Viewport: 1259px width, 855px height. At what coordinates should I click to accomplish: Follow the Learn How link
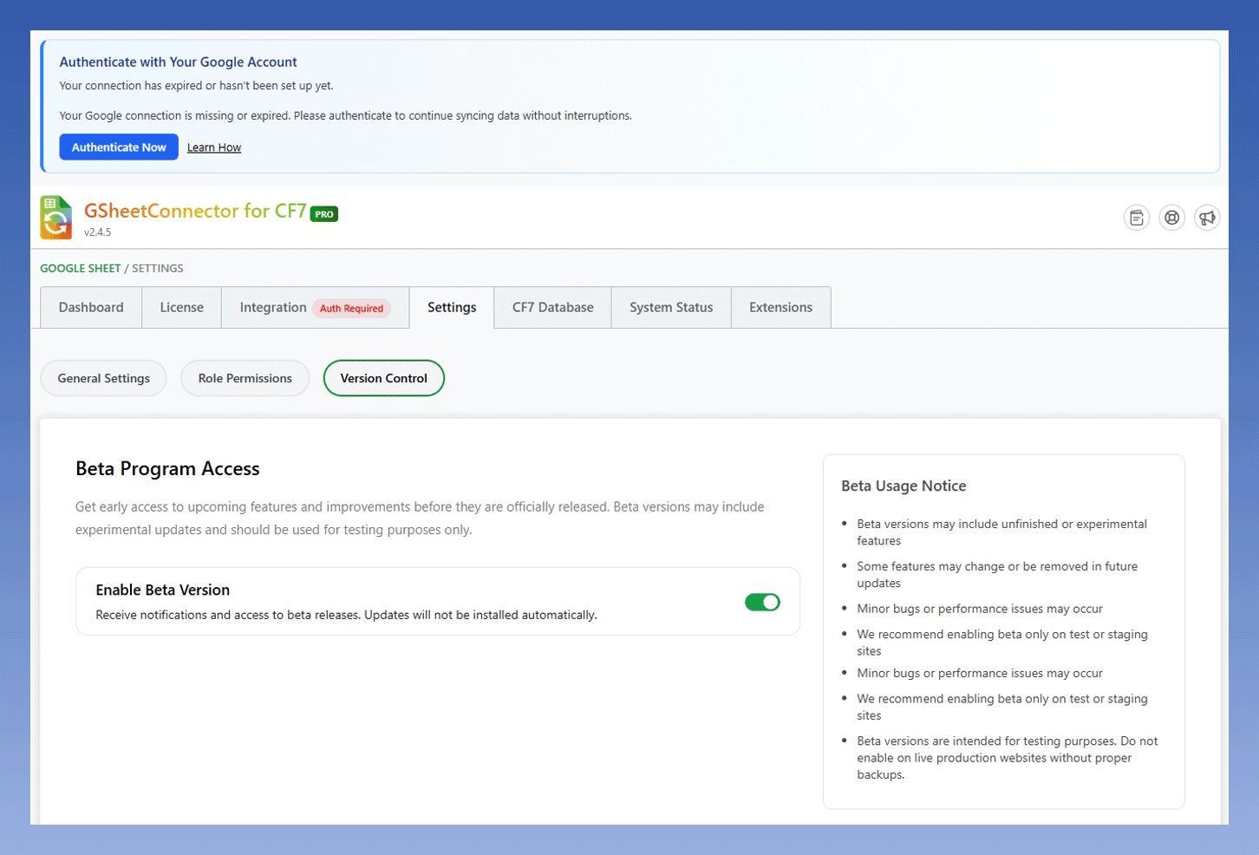click(214, 147)
